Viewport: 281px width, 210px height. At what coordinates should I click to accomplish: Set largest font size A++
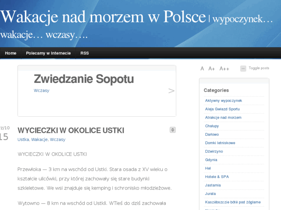click(x=224, y=69)
